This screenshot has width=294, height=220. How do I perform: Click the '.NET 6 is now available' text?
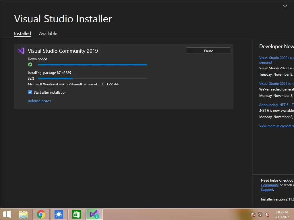point(276,111)
